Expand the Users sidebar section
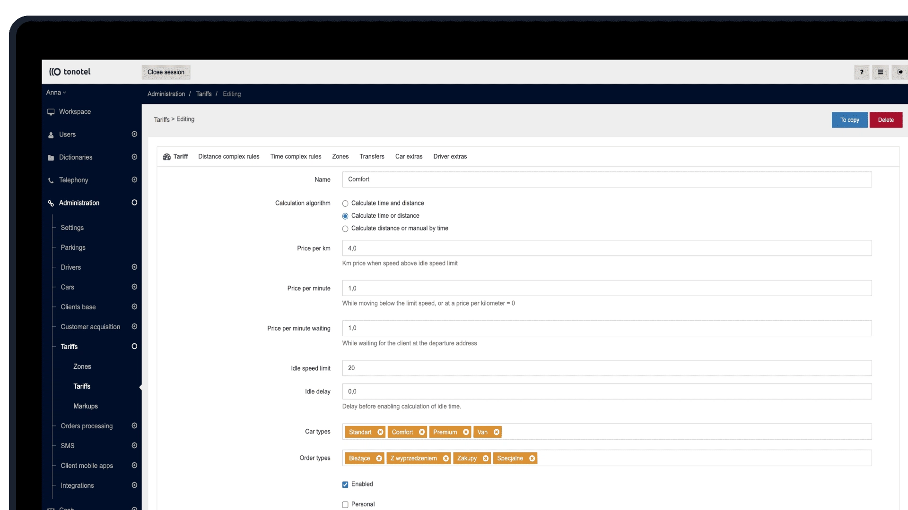The width and height of the screenshot is (908, 510). click(x=134, y=135)
